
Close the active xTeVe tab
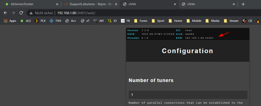pyautogui.click(x=175, y=4)
